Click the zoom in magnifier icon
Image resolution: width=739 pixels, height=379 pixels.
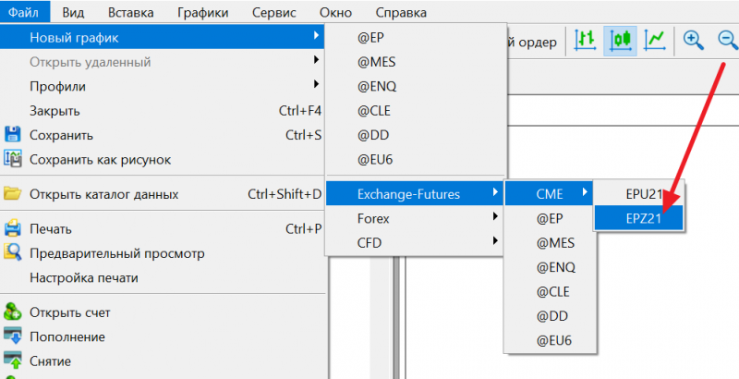[x=693, y=39]
